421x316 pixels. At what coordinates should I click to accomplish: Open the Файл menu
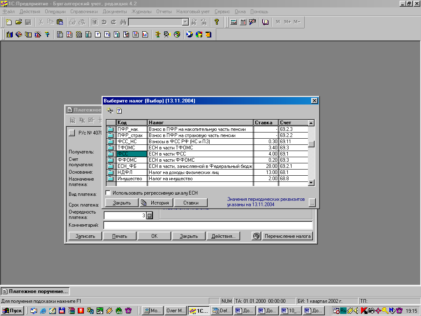(9, 12)
